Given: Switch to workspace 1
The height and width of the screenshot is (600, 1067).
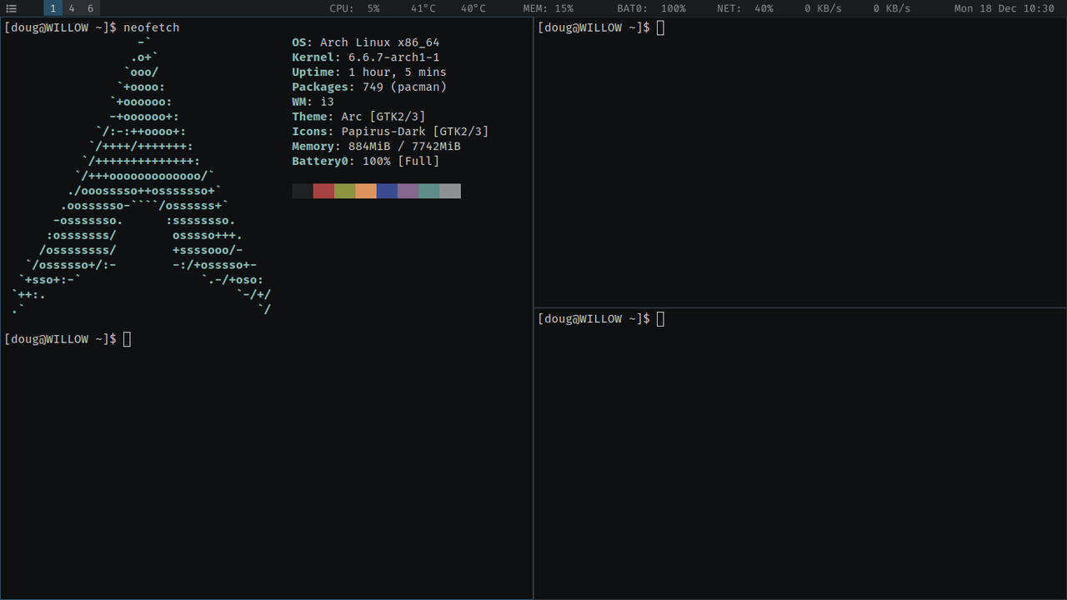Looking at the screenshot, I should coord(53,8).
